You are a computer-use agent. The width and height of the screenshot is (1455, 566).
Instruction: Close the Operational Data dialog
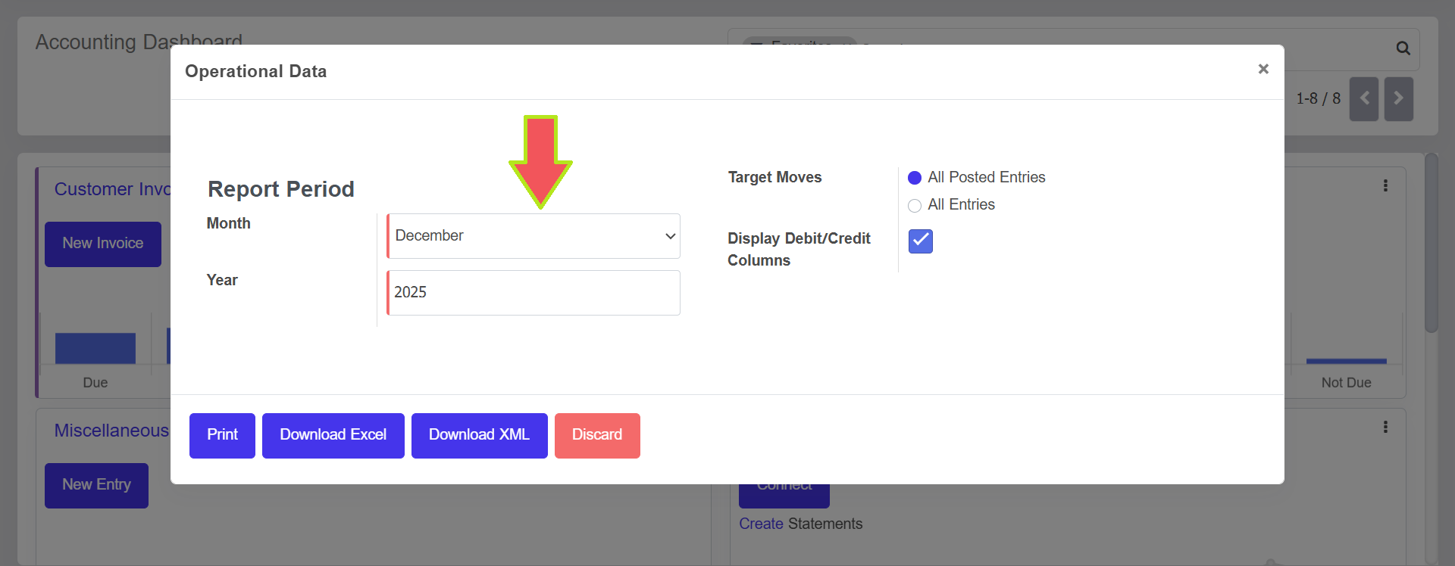1263,69
